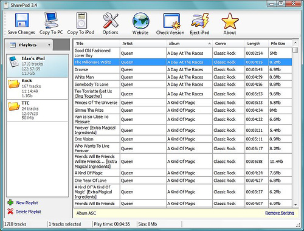Open About with the star icon

230,21
